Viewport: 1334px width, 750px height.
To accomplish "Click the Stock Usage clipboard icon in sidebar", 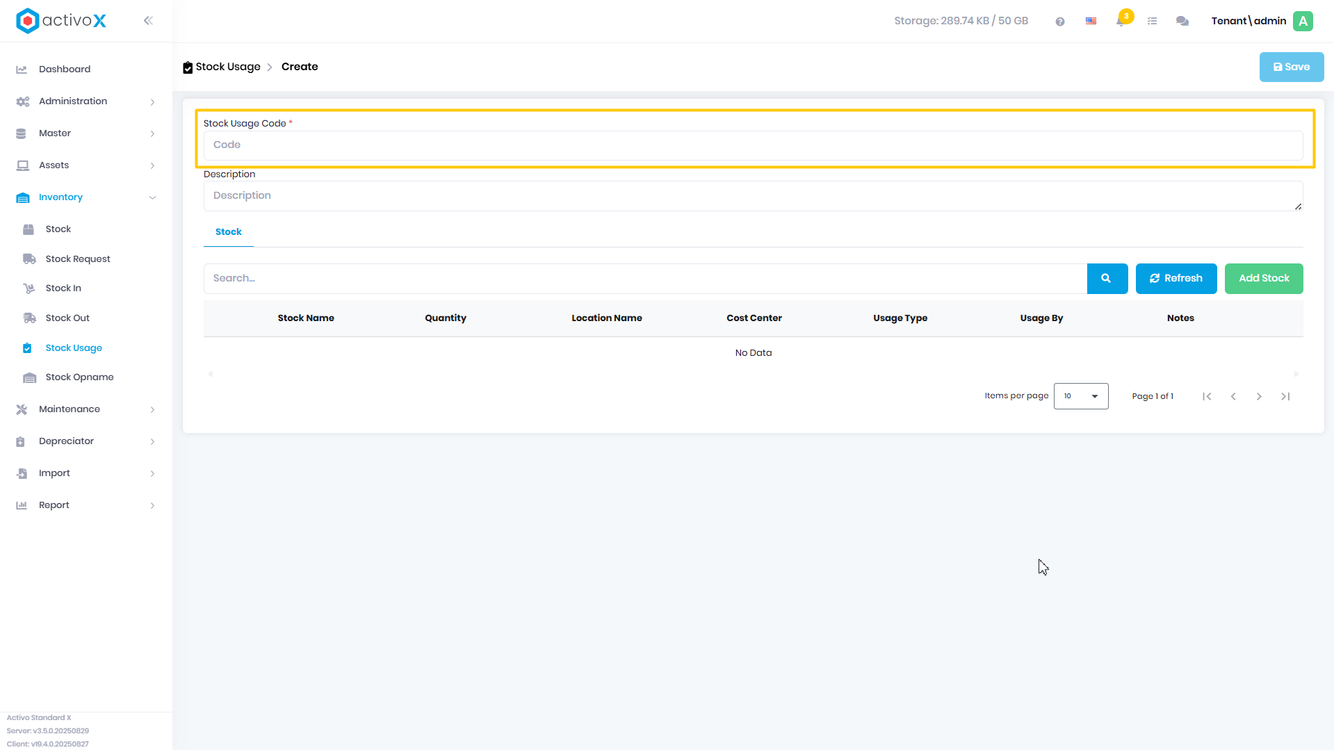I will pyautogui.click(x=27, y=348).
